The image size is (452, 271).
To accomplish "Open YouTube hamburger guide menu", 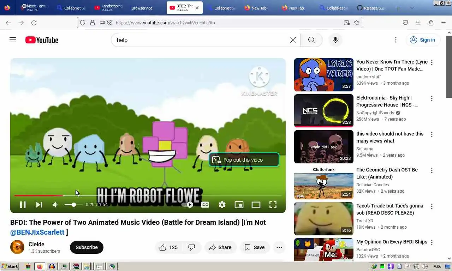I will pos(13,40).
